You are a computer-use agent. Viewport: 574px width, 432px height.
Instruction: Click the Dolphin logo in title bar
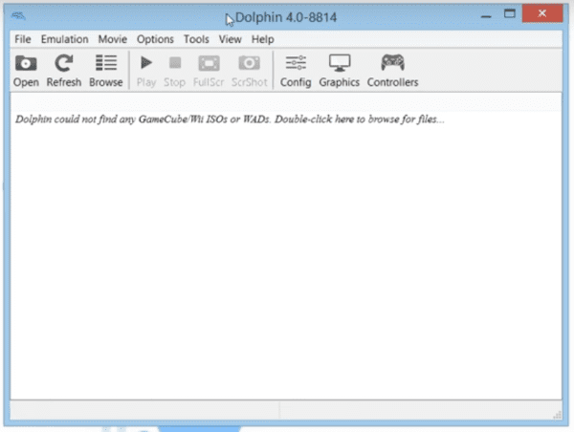[18, 15]
